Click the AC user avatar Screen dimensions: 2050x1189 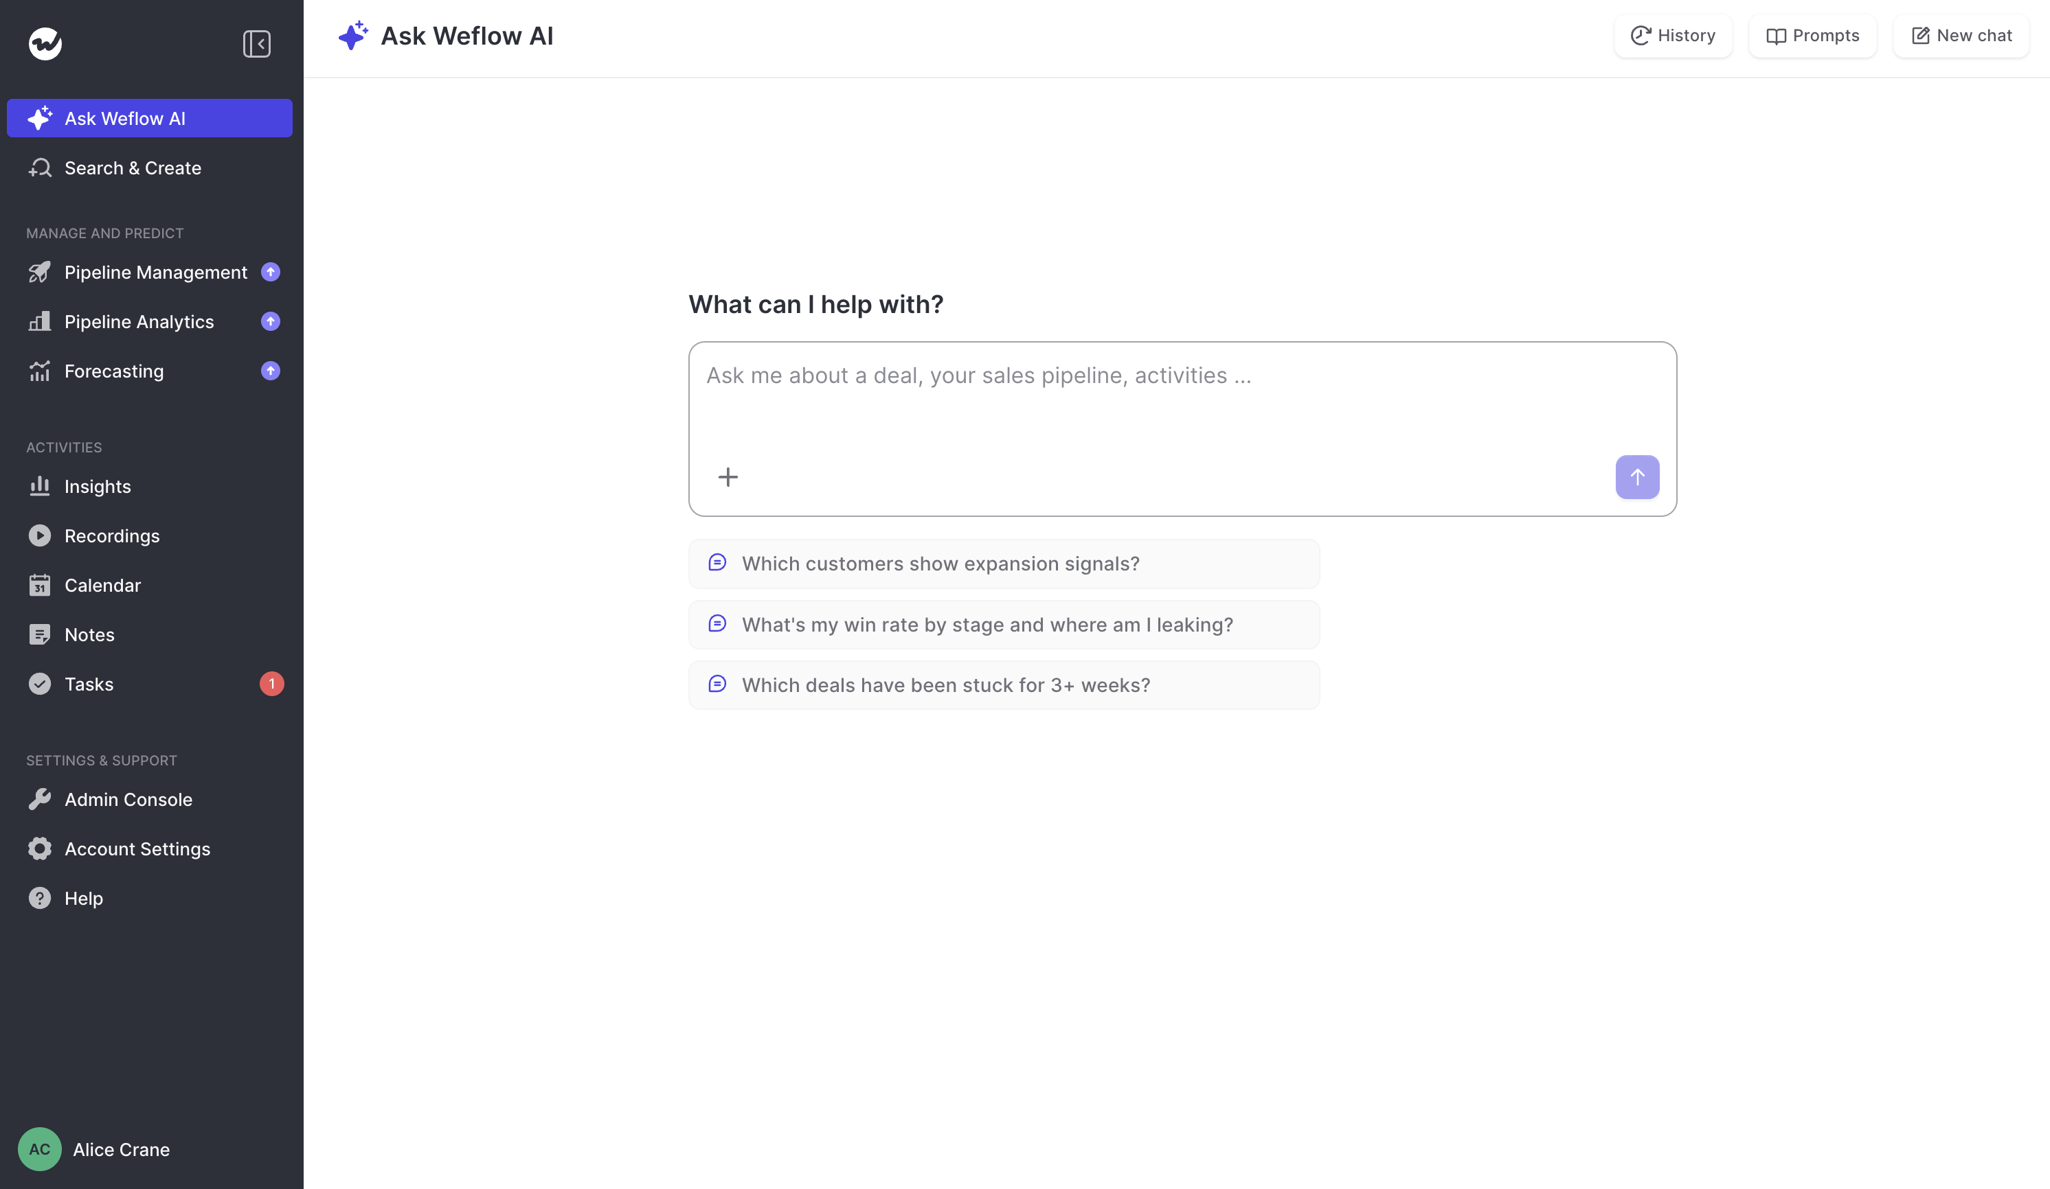point(40,1150)
